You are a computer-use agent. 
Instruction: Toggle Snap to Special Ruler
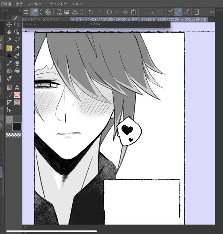click(x=178, y=12)
